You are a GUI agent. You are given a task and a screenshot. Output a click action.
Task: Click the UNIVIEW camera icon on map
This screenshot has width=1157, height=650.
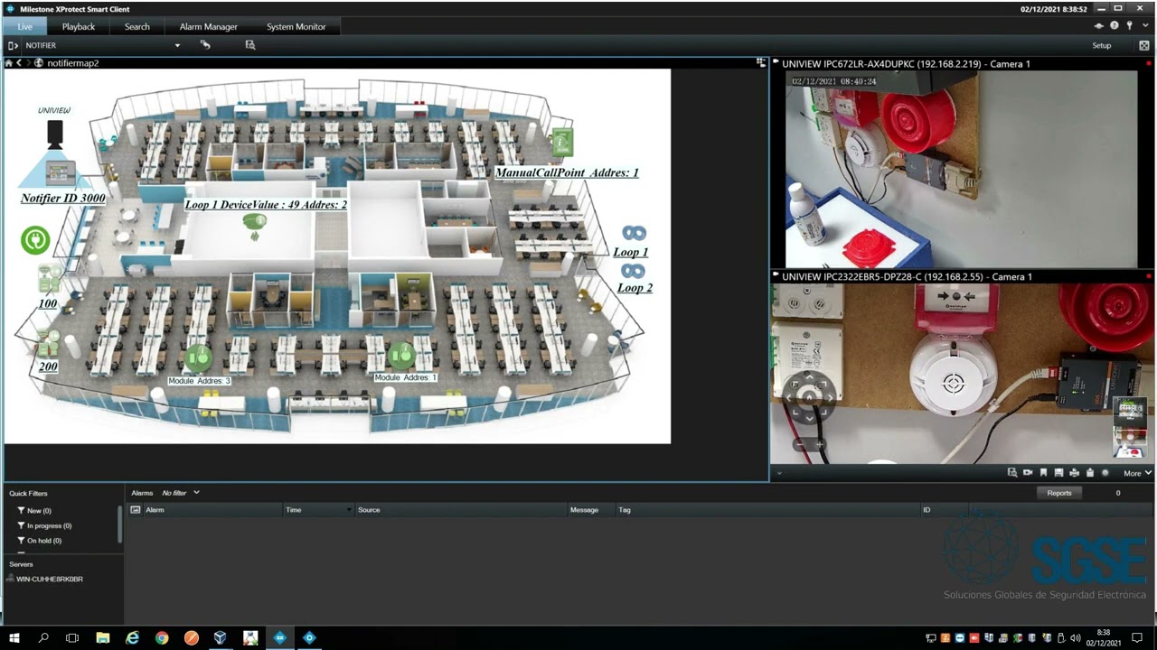55,135
